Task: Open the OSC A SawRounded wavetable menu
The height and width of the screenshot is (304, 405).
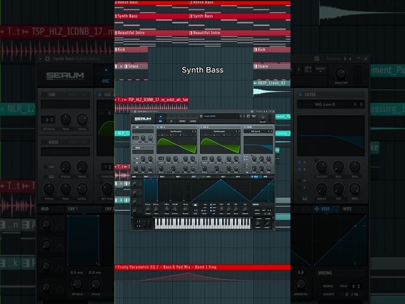Action: (x=176, y=131)
